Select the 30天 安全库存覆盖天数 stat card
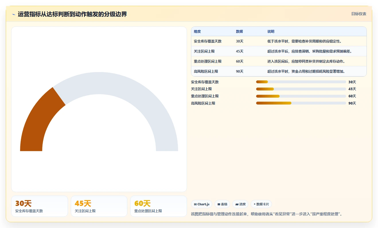 pos(40,206)
